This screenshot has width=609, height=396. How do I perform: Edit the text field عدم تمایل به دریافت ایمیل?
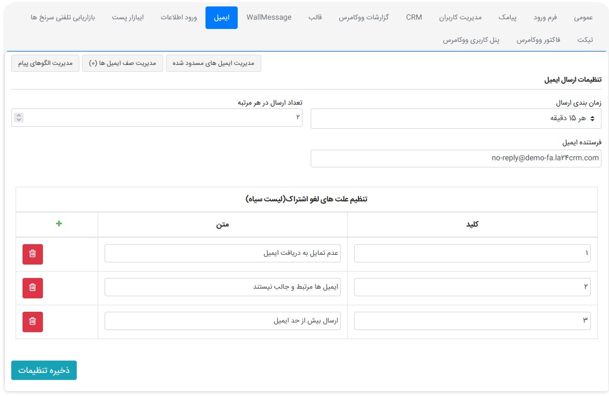coord(222,254)
